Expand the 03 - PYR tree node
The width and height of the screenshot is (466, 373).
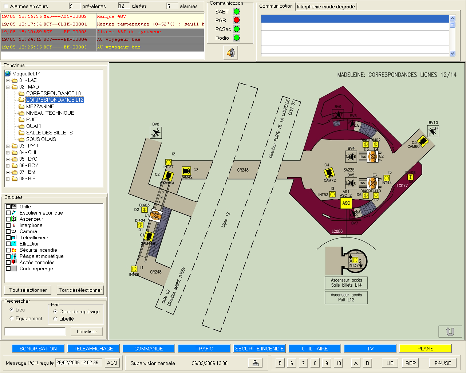tap(8, 146)
